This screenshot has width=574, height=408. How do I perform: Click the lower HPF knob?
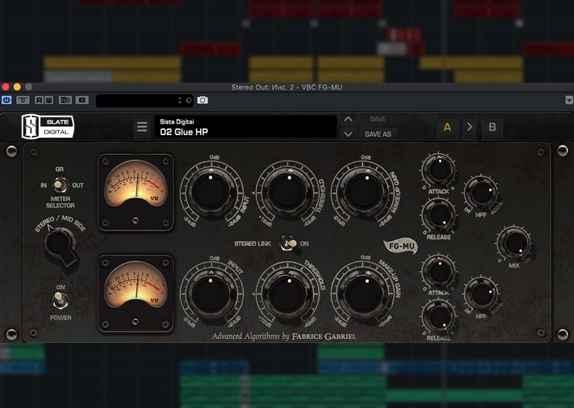pyautogui.click(x=481, y=295)
